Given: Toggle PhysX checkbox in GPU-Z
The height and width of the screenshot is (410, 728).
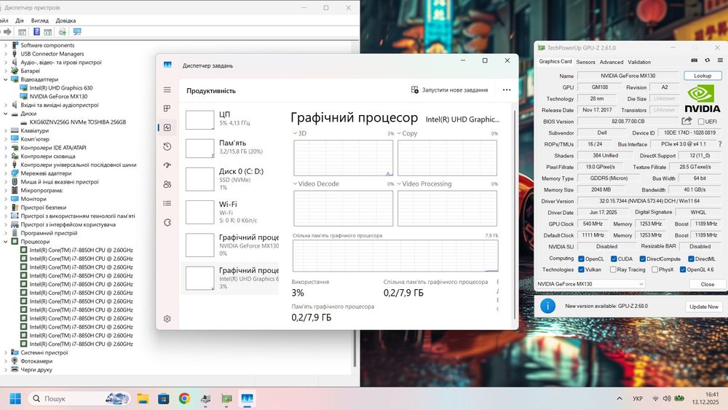Looking at the screenshot, I should 654,269.
